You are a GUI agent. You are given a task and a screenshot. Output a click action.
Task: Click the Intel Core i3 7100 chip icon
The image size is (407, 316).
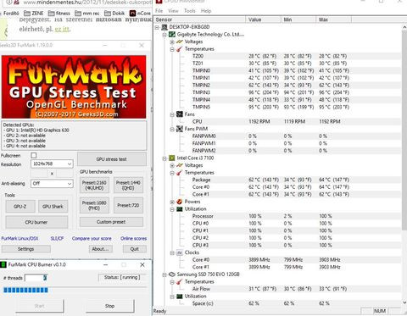tap(172, 158)
